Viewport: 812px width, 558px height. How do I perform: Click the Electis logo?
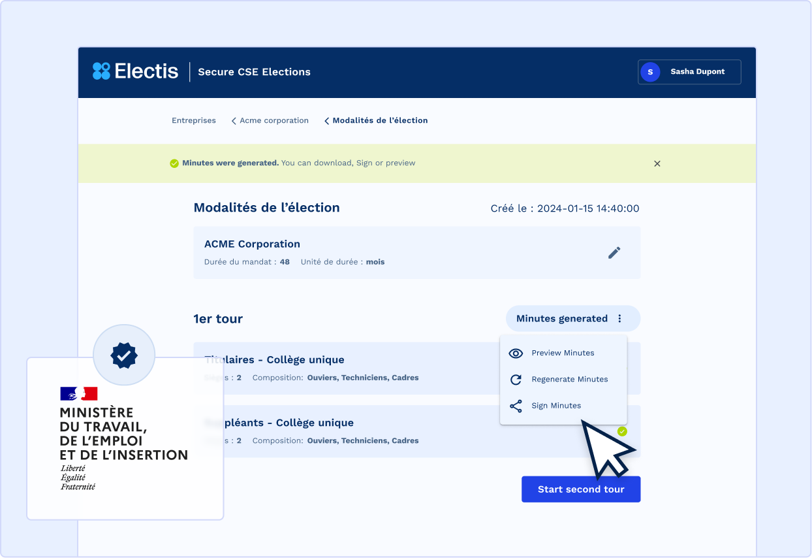coord(135,71)
